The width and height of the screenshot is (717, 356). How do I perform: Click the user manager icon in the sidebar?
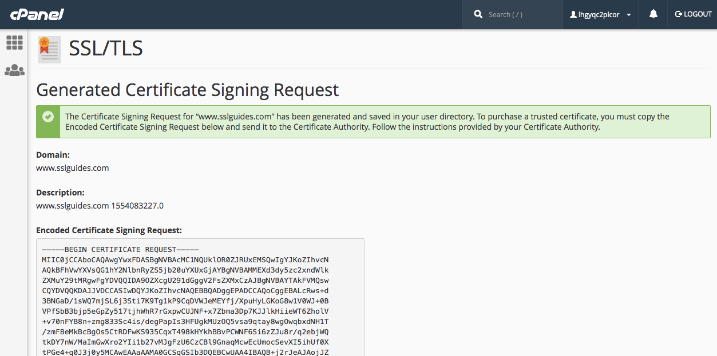click(x=14, y=70)
